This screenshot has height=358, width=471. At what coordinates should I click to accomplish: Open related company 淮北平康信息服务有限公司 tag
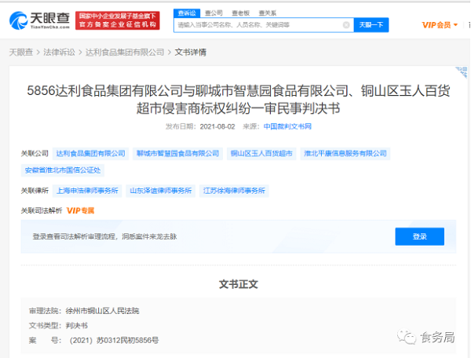tap(345, 154)
